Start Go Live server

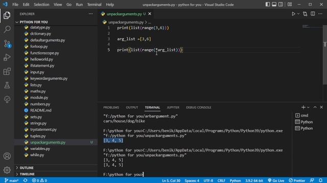276,181
